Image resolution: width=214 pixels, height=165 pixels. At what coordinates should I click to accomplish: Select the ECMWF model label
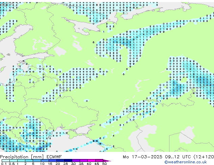[54, 157]
